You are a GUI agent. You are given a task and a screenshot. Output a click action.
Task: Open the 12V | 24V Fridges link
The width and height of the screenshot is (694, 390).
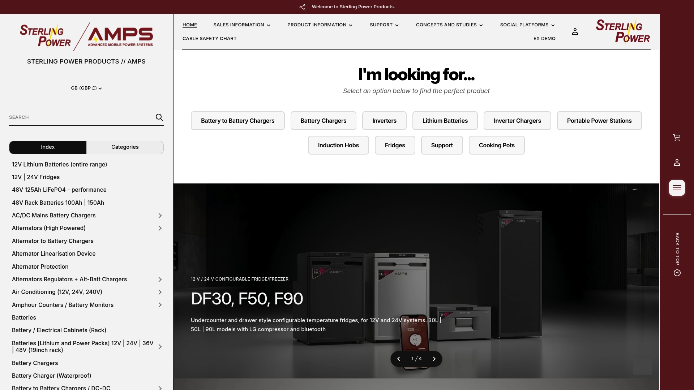click(36, 177)
